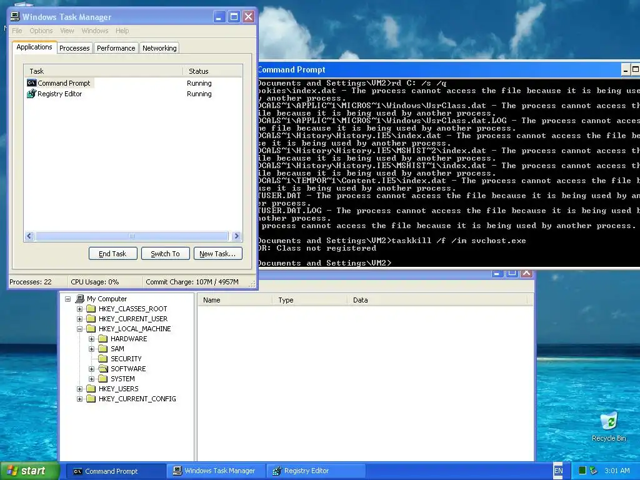This screenshot has height=480, width=640.
Task: Sort by the Status column header
Action: (212, 71)
